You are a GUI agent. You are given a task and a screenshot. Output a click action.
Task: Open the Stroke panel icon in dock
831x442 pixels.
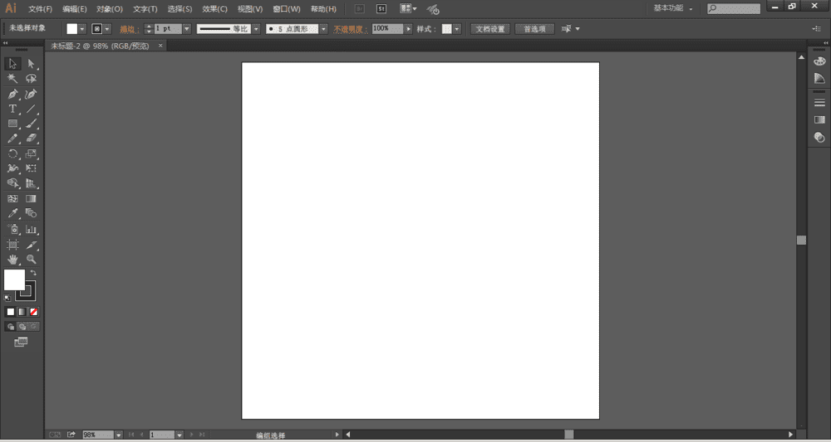pyautogui.click(x=819, y=103)
